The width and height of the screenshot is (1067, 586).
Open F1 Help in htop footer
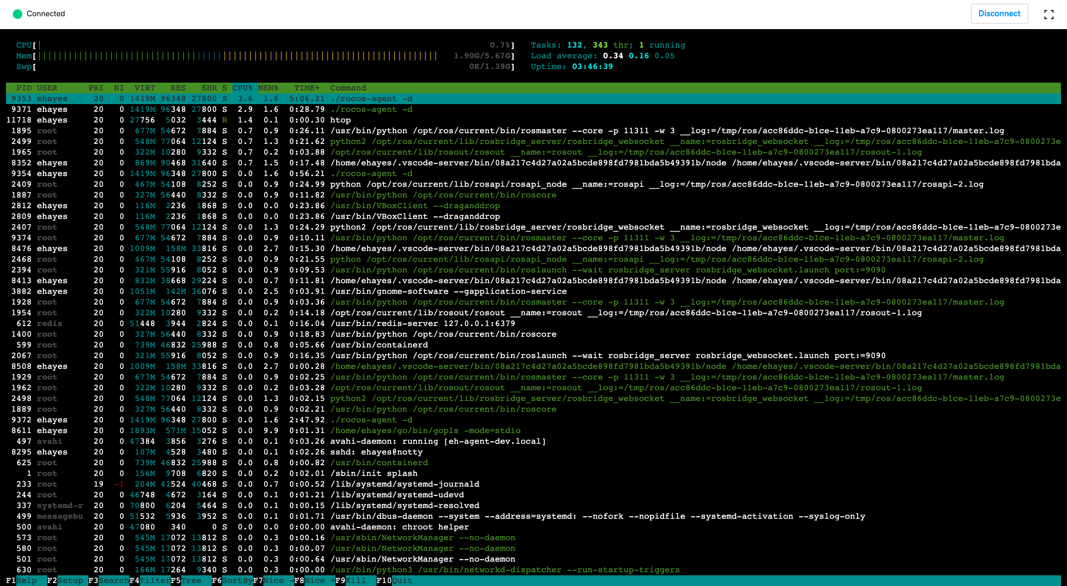pyautogui.click(x=21, y=580)
